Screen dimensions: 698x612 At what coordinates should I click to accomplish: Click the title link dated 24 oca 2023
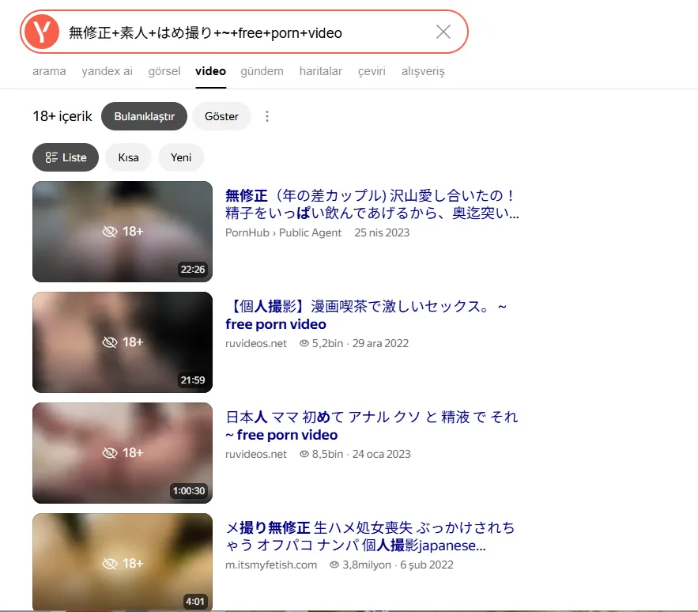click(372, 425)
